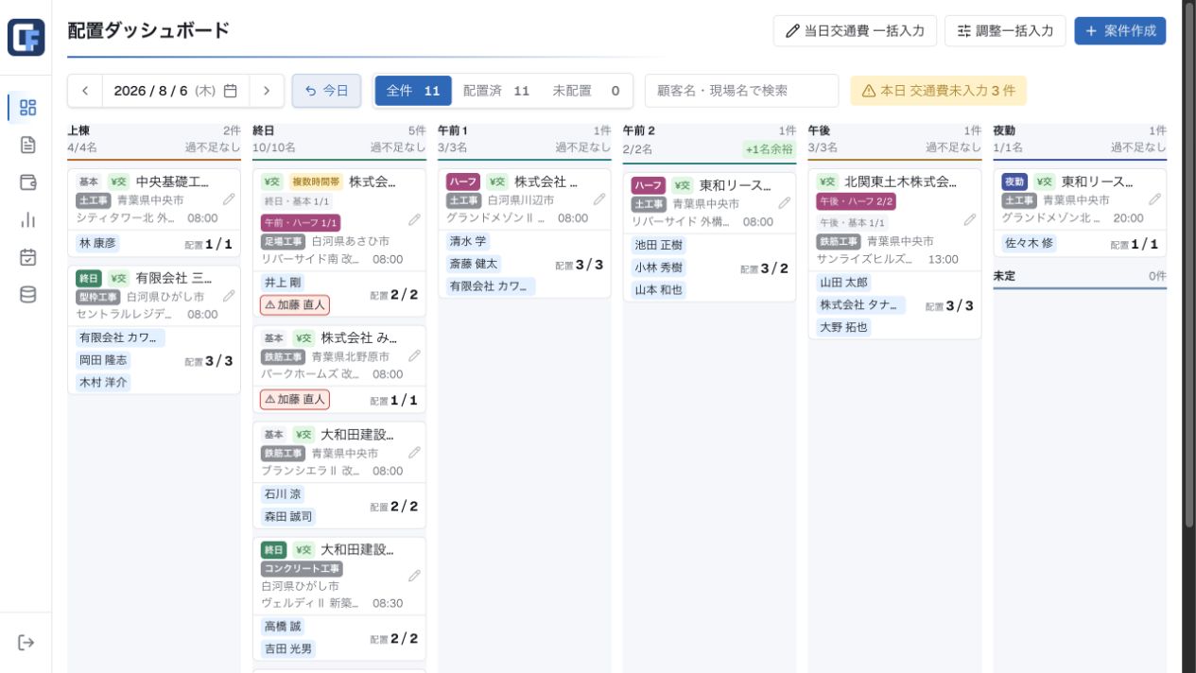Image resolution: width=1196 pixels, height=673 pixels.
Task: Edit the 大和田建設 ブランシエラ card pencil
Action: click(x=414, y=452)
